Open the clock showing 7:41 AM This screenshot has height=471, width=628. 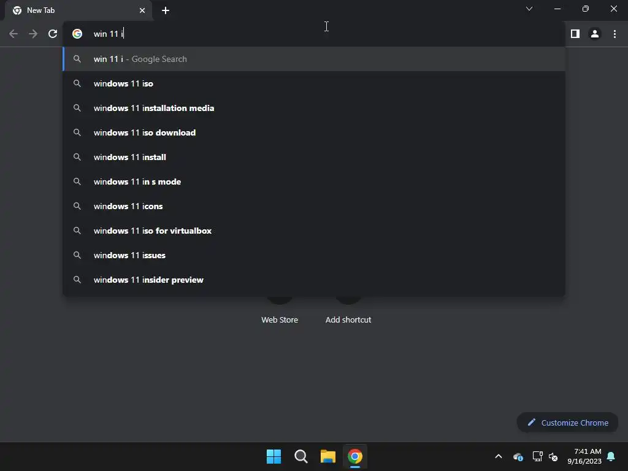point(584,456)
